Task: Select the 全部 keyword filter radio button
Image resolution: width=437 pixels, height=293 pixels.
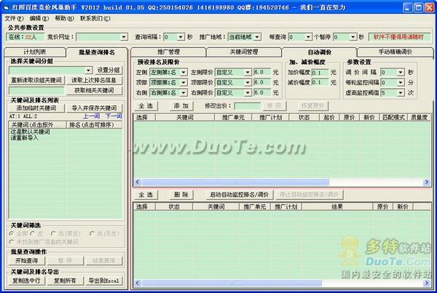Action: (x=12, y=234)
